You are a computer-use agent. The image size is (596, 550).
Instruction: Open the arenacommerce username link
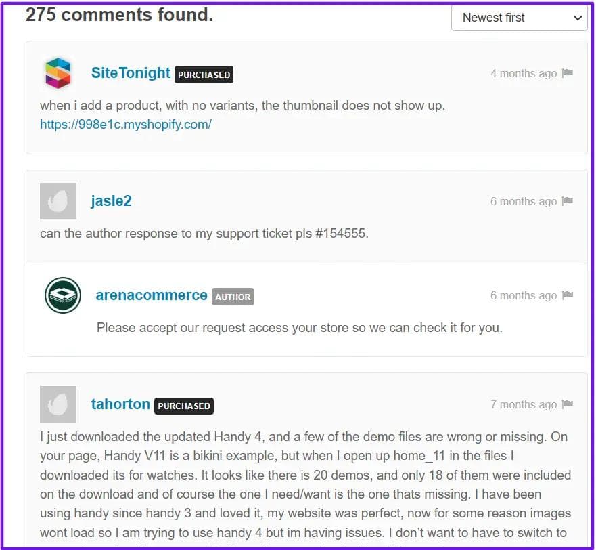[x=152, y=295]
